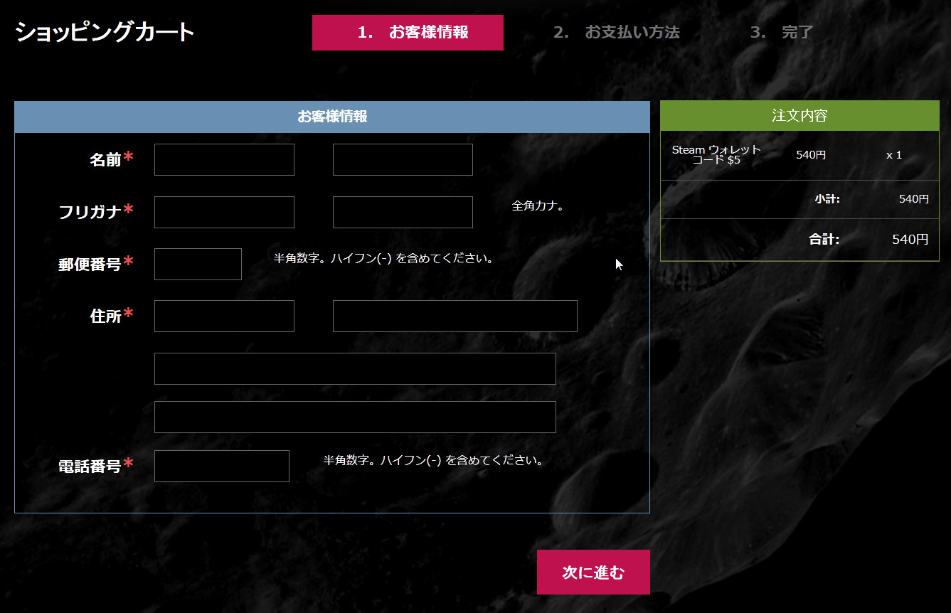This screenshot has width=951, height=613.
Task: Click the 注文内容 panel header
Action: click(x=799, y=116)
